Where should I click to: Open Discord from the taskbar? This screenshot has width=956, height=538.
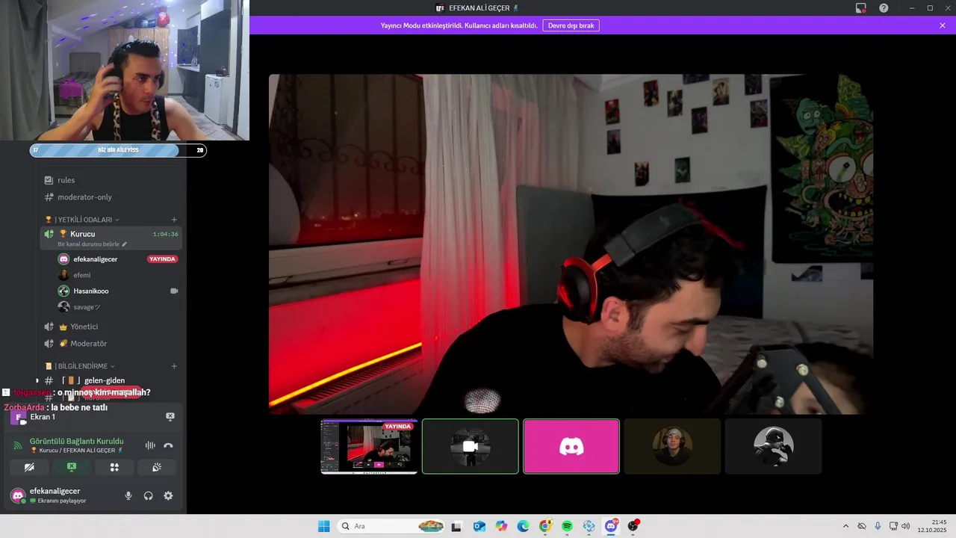[611, 526]
